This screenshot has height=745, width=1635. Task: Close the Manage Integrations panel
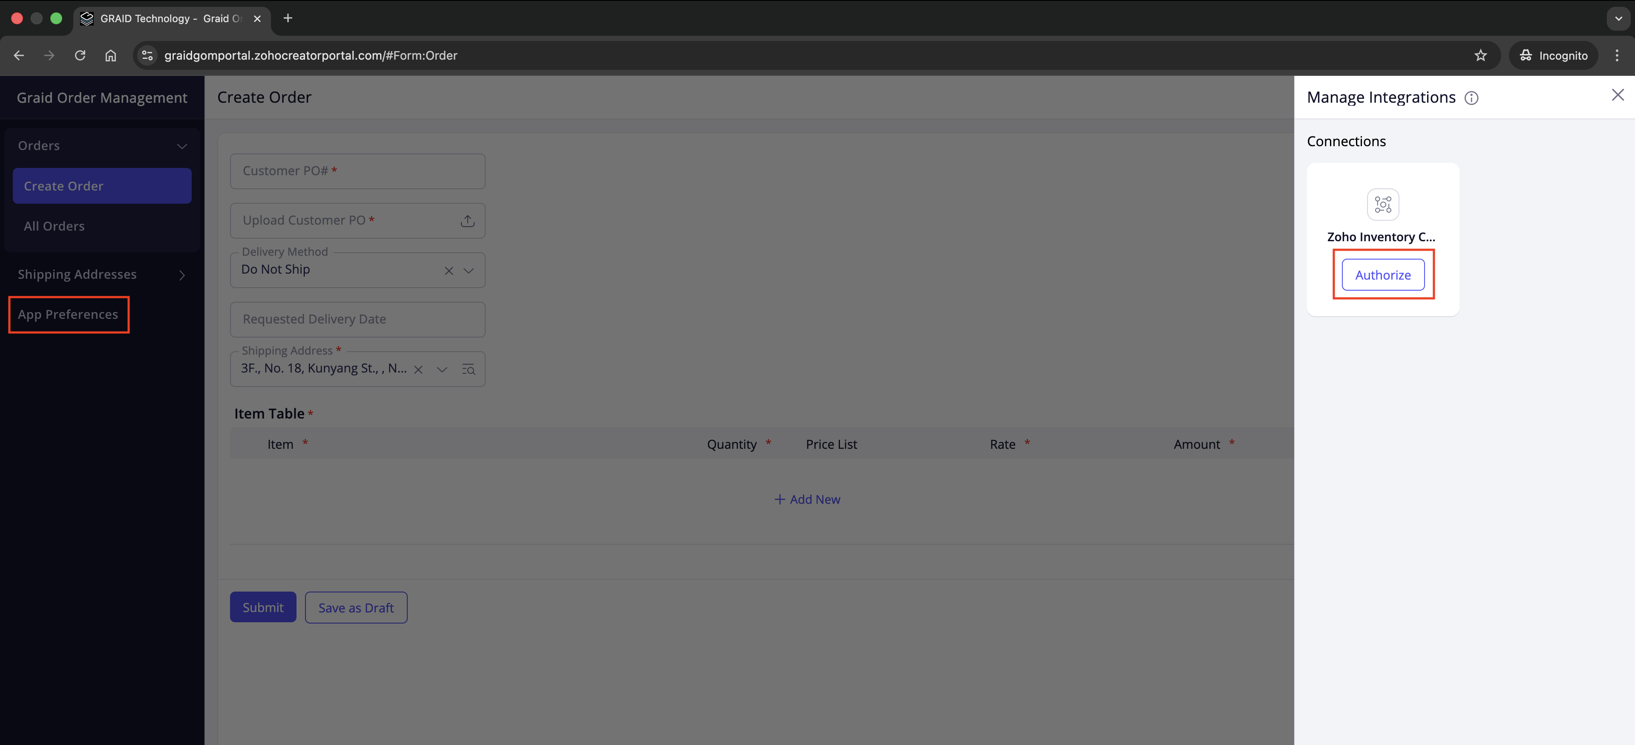tap(1618, 95)
